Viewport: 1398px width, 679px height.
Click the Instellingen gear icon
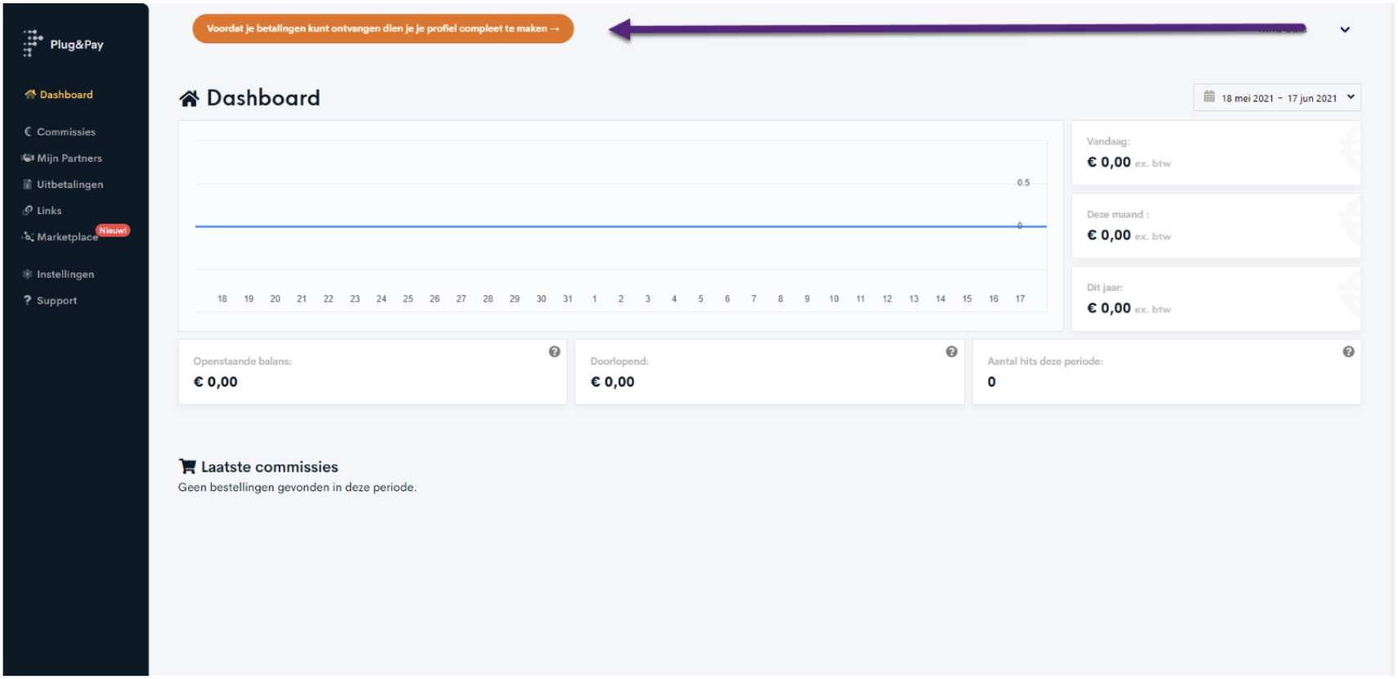(x=28, y=274)
